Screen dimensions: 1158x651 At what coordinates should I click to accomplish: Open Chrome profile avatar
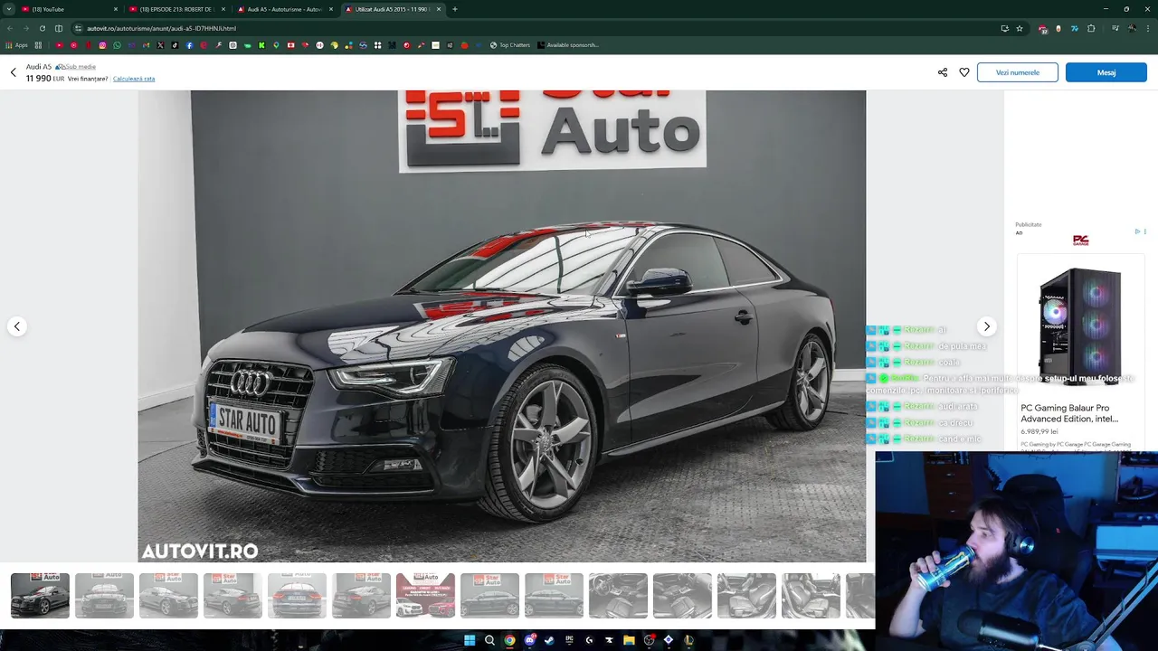pyautogui.click(x=1132, y=28)
